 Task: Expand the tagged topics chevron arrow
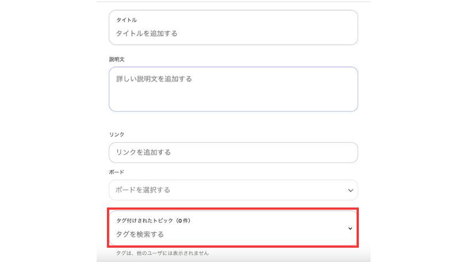coord(350,228)
